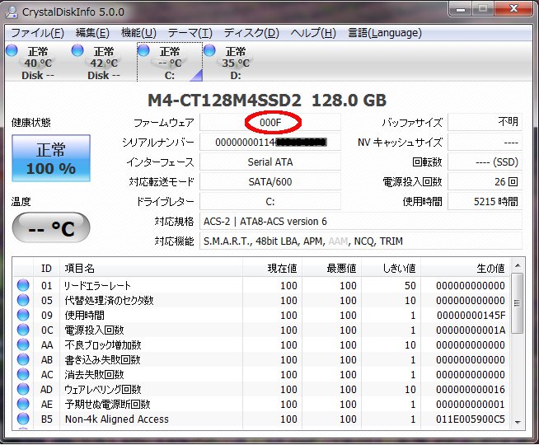Open the ヘルプ(H) menu
539x445 pixels.
tap(313, 33)
